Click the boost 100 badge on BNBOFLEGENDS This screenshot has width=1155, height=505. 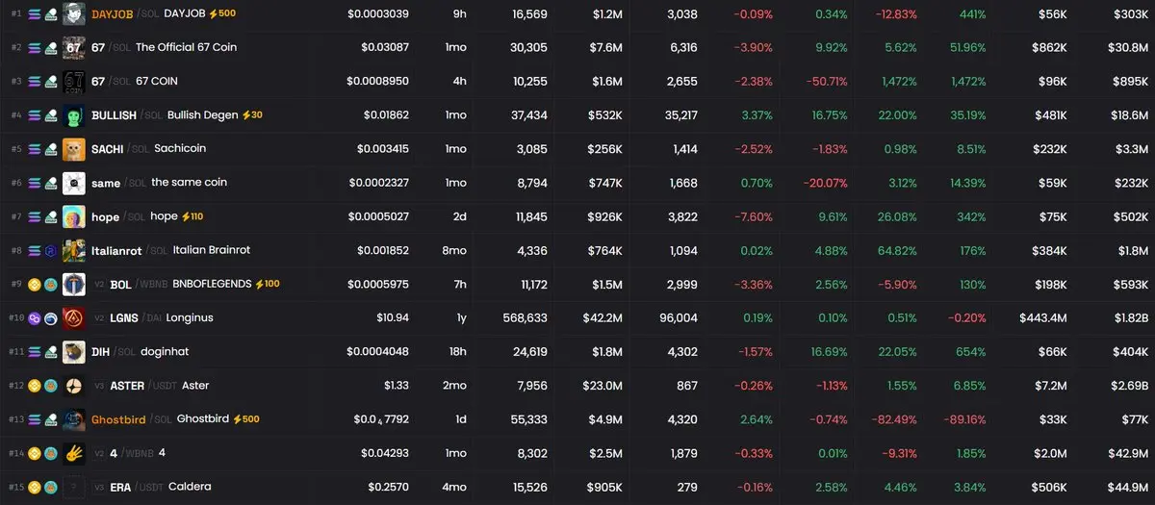(267, 284)
